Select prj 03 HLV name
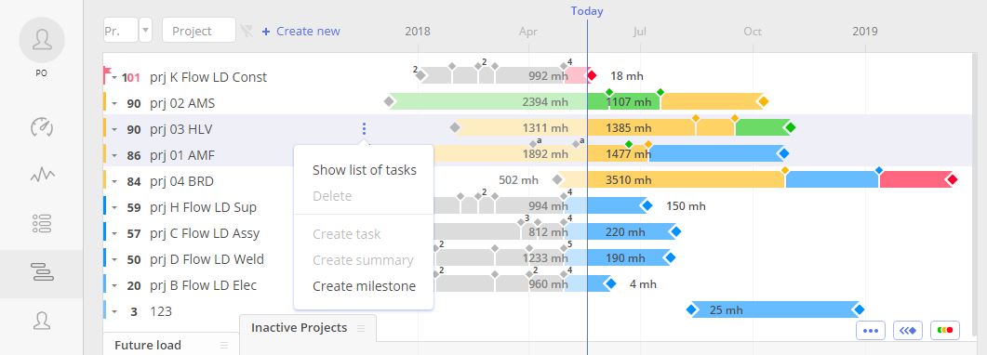The height and width of the screenshot is (355, 987). [x=181, y=129]
